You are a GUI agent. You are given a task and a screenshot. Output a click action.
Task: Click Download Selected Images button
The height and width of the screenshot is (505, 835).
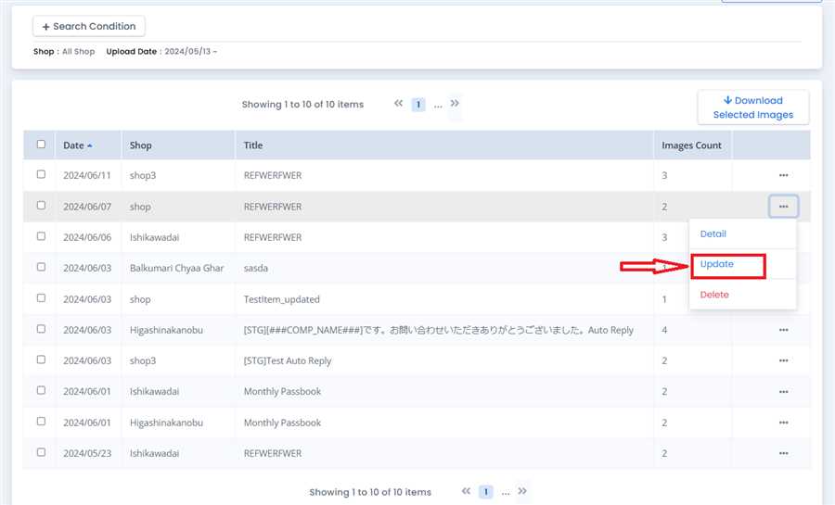point(752,107)
